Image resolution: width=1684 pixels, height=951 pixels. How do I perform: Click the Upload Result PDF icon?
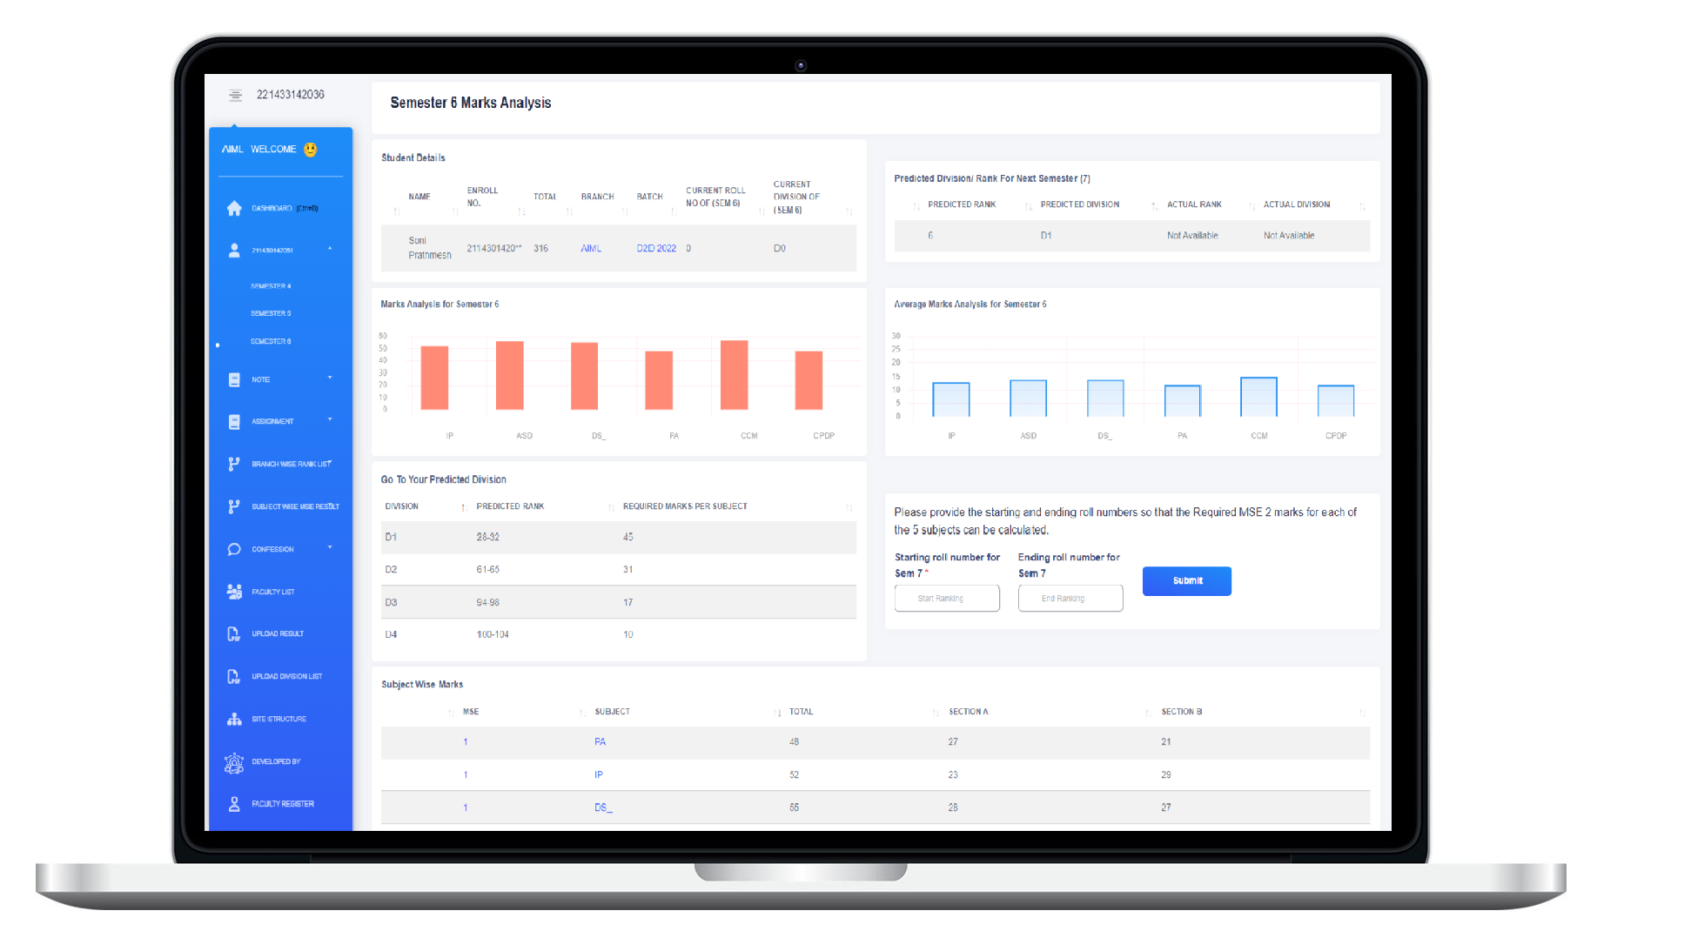(x=233, y=633)
